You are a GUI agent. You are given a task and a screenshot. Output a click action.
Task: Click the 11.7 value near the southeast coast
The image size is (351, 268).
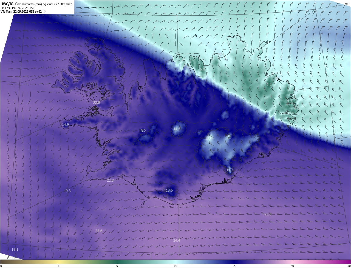click(230, 170)
